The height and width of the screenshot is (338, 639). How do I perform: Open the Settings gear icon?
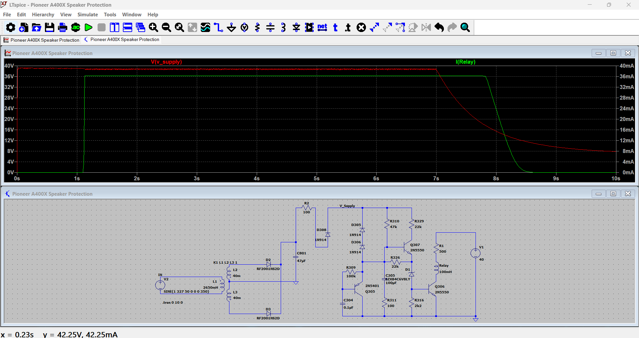[11, 27]
